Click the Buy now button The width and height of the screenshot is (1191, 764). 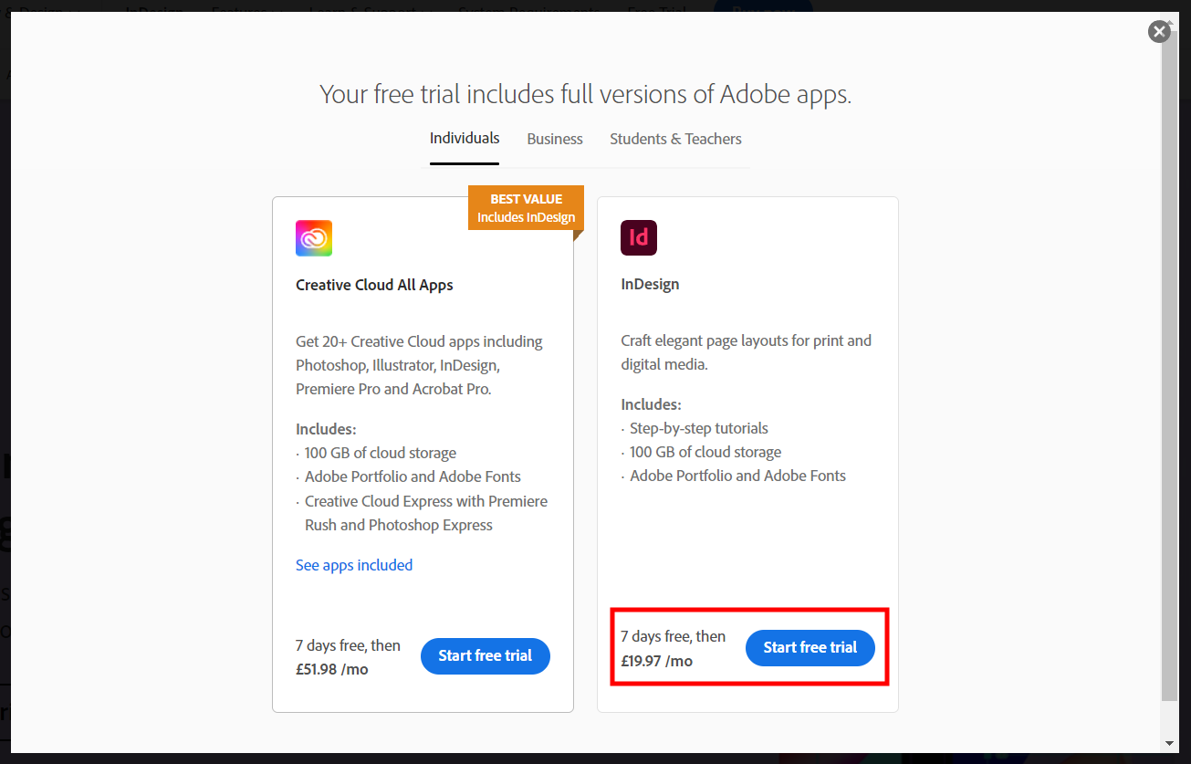click(763, 7)
